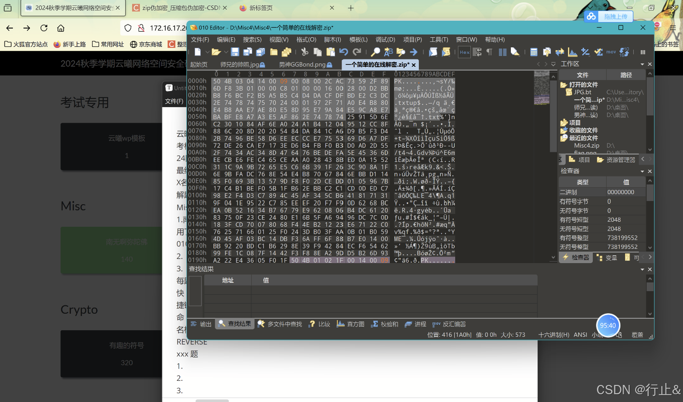Open the 输出 bottom tab
The height and width of the screenshot is (402, 683).
pyautogui.click(x=201, y=324)
